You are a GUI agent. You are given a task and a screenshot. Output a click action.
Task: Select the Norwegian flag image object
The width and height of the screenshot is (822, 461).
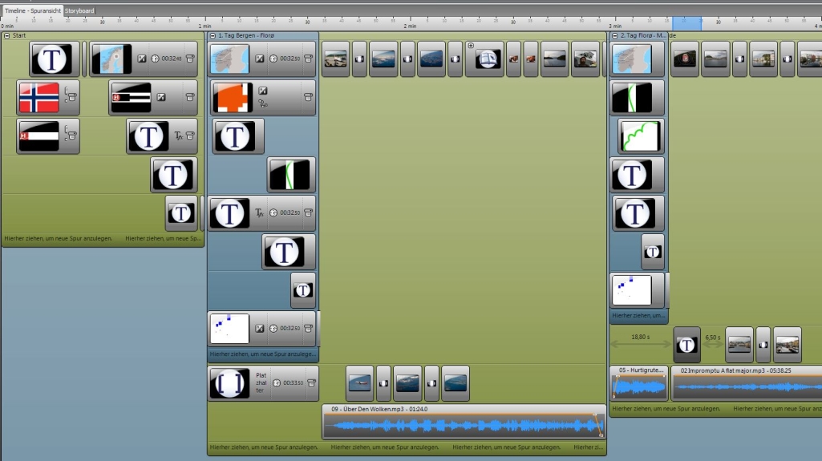point(39,98)
